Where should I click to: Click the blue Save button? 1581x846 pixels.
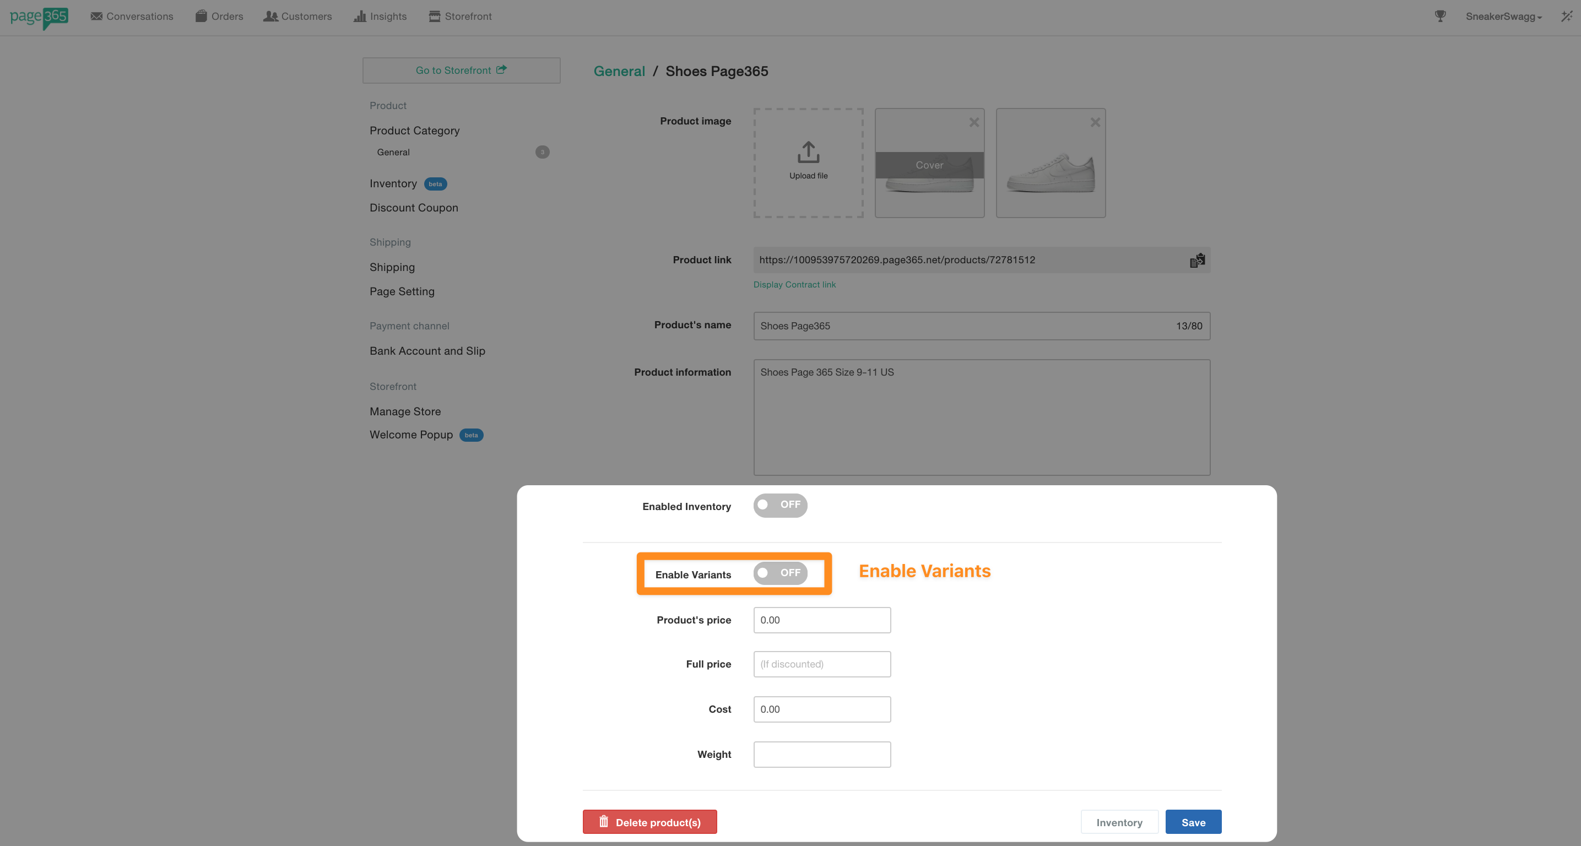(x=1193, y=822)
